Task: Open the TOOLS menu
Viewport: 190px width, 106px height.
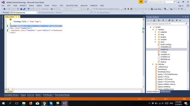Action: (54, 6)
